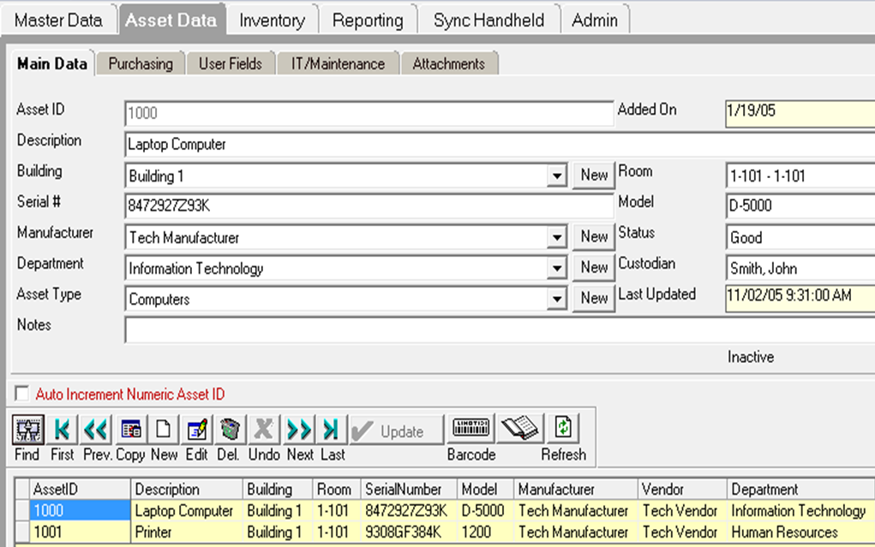This screenshot has width=875, height=547.
Task: Click New button beside Department
Action: pos(594,267)
